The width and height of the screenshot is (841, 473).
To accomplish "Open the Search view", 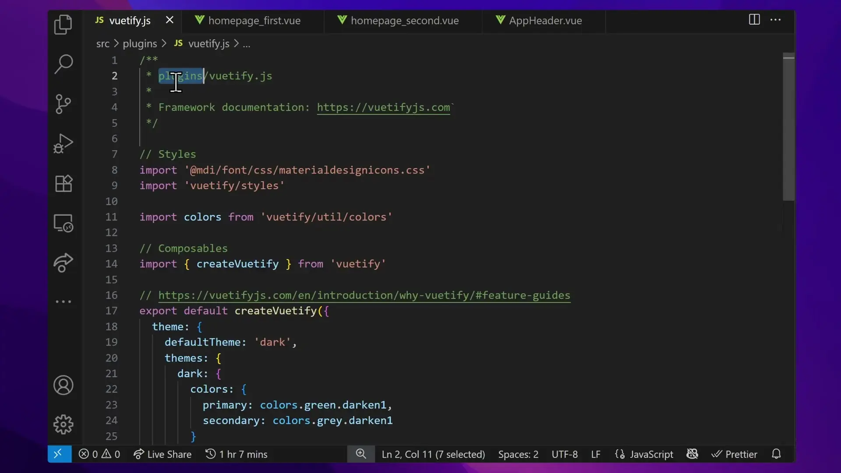I will (64, 64).
